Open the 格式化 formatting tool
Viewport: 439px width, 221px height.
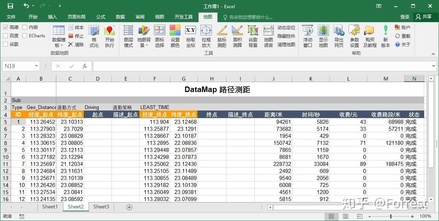[x=94, y=35]
